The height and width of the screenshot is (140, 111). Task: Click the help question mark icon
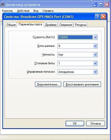tap(97, 17)
